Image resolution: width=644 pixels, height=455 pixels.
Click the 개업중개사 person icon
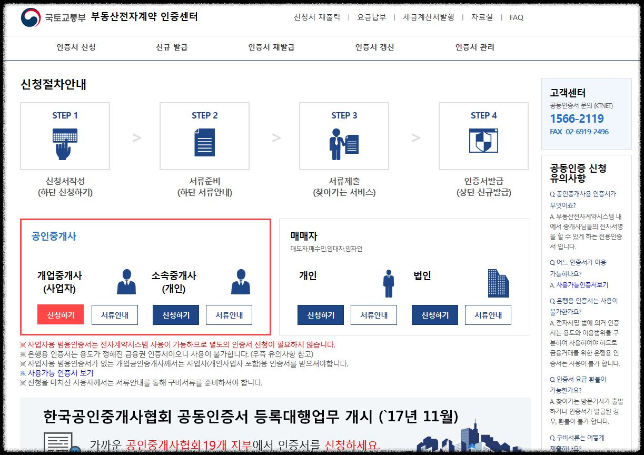[x=127, y=280]
